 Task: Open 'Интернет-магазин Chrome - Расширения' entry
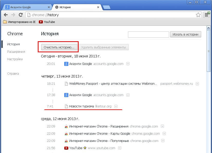point(99,126)
